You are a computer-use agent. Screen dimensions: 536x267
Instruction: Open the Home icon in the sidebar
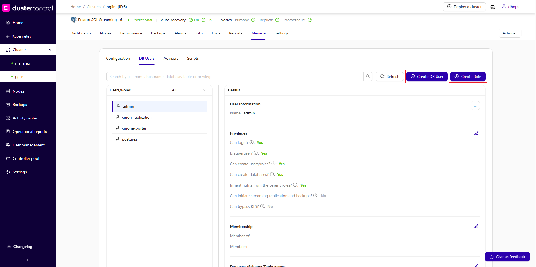pyautogui.click(x=8, y=23)
